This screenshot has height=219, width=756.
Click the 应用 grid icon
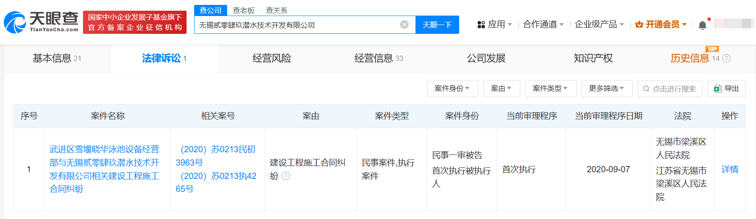481,24
